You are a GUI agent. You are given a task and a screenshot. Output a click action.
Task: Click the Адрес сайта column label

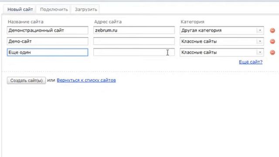click(108, 22)
